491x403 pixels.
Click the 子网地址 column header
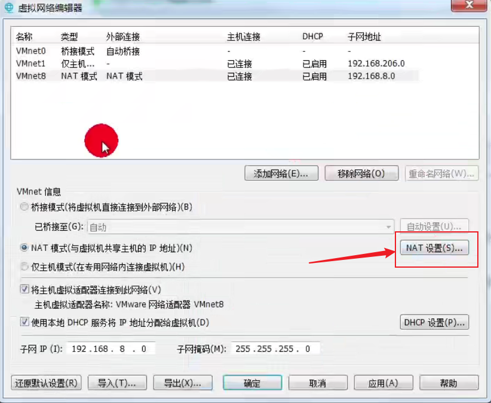click(x=364, y=36)
